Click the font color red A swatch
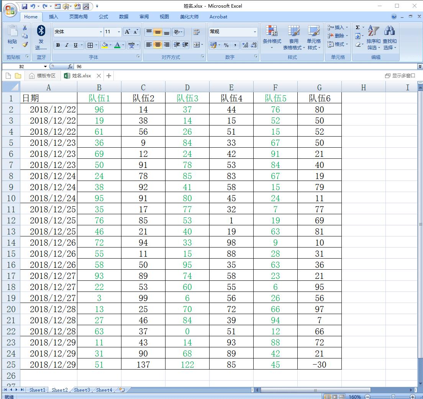This screenshot has height=399, width=423. pos(117,45)
